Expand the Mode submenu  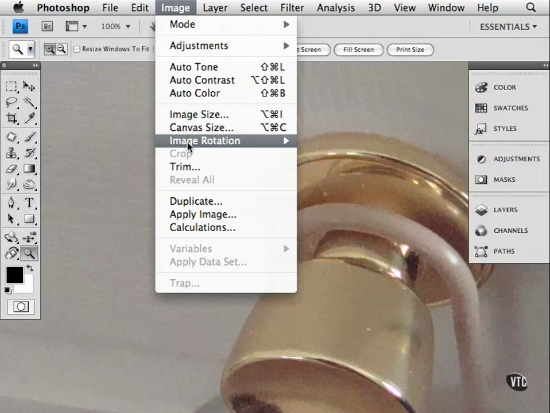(x=226, y=24)
